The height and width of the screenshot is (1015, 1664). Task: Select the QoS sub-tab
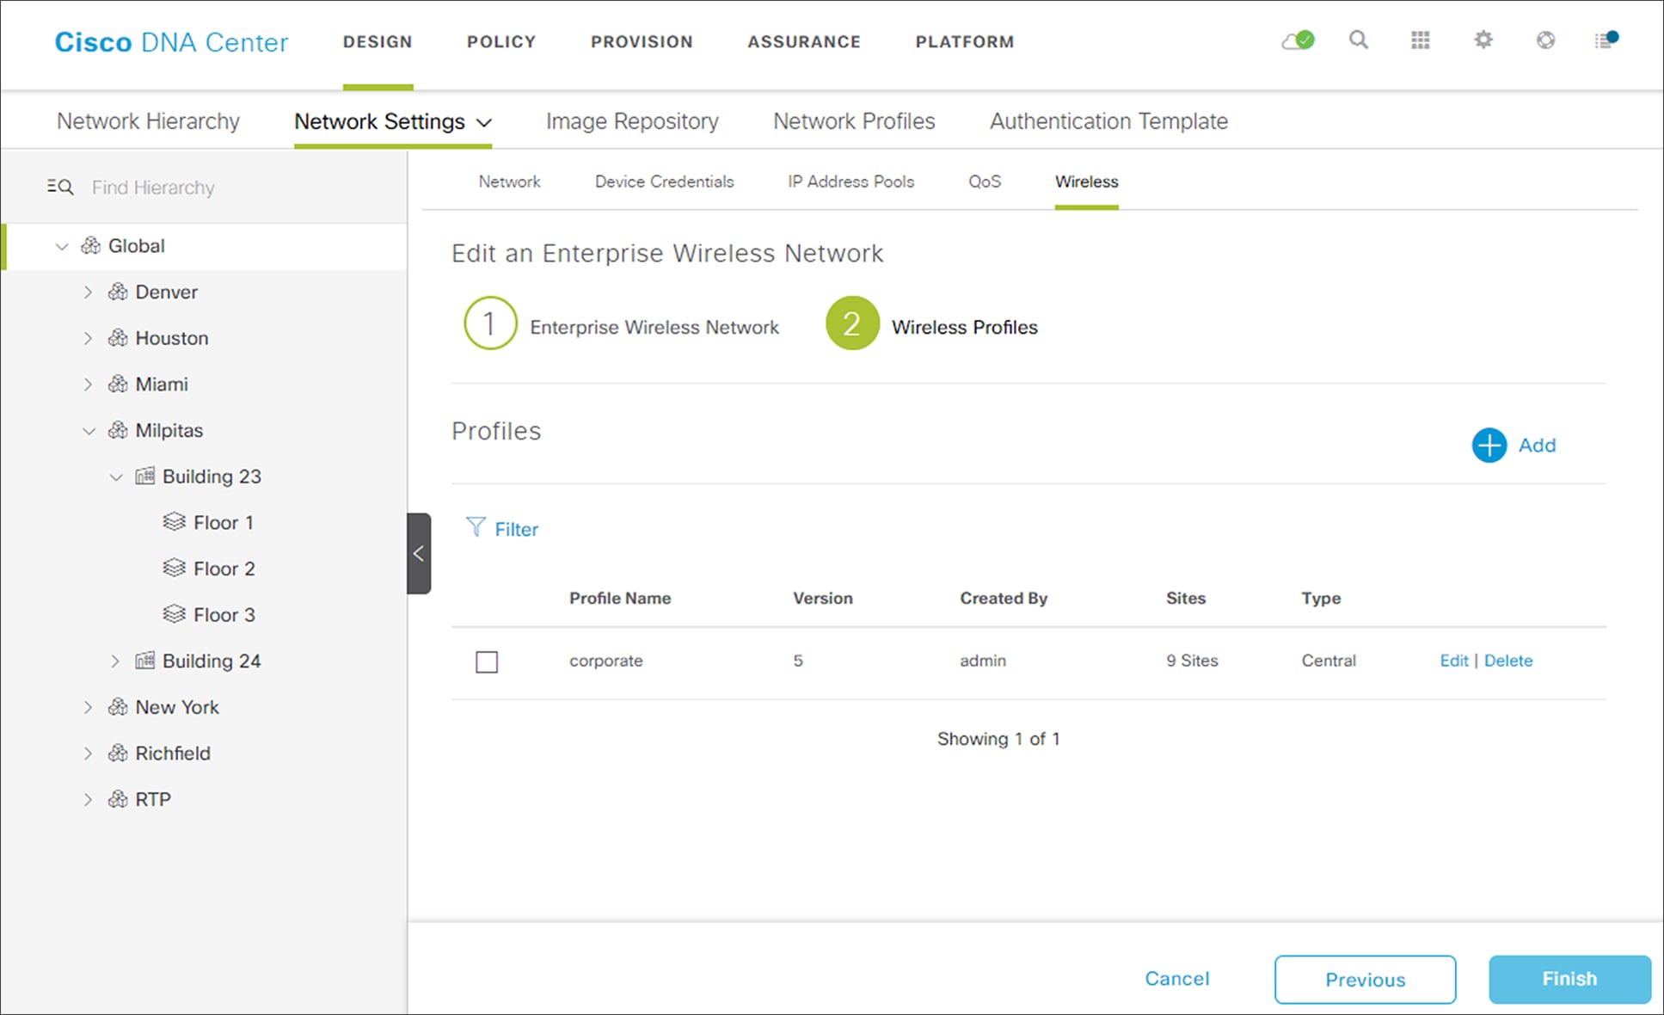[x=985, y=181]
